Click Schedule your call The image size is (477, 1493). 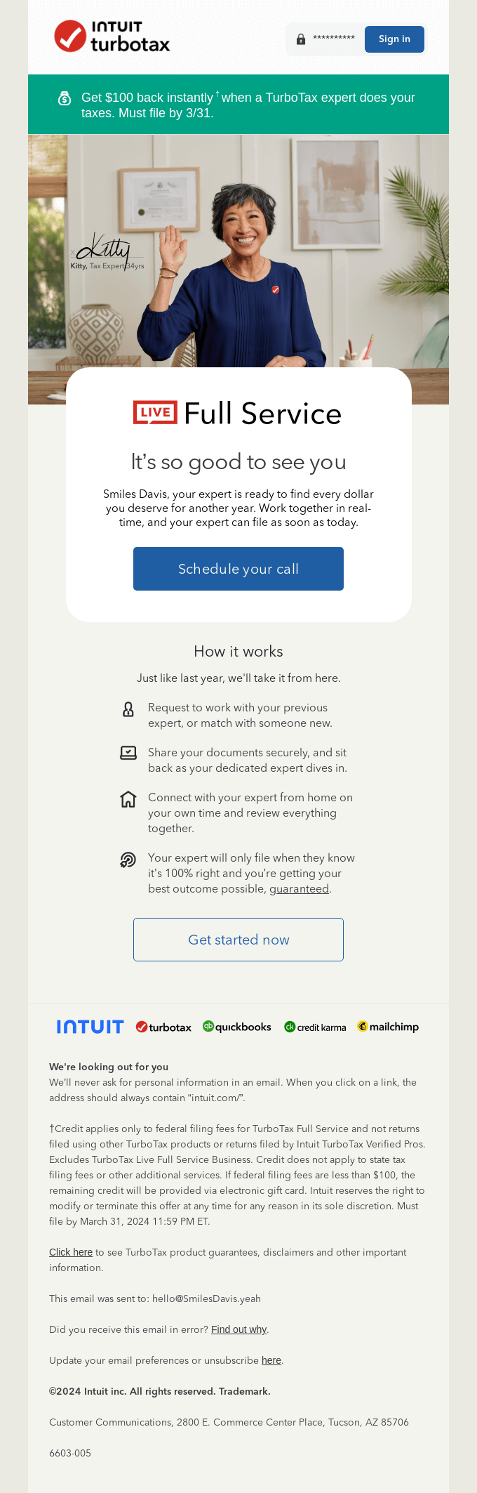(238, 569)
